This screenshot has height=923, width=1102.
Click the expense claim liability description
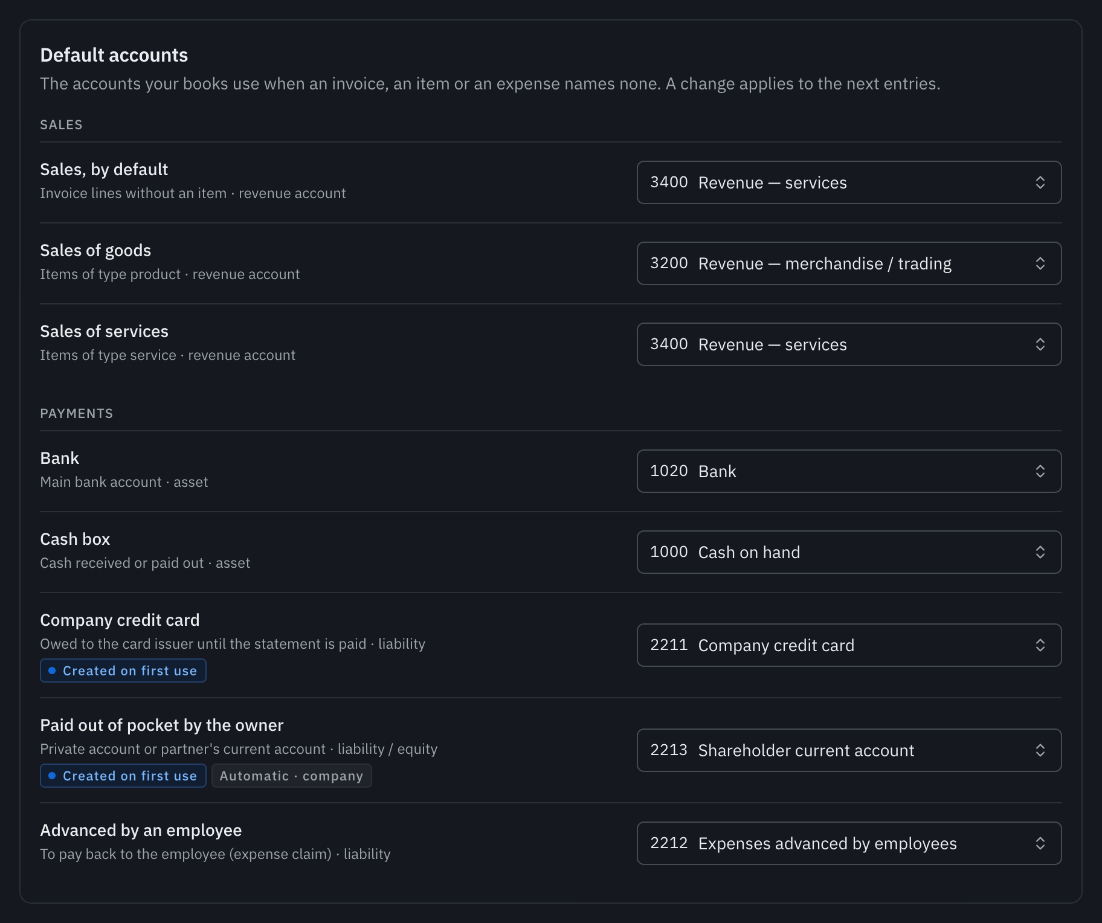click(215, 854)
